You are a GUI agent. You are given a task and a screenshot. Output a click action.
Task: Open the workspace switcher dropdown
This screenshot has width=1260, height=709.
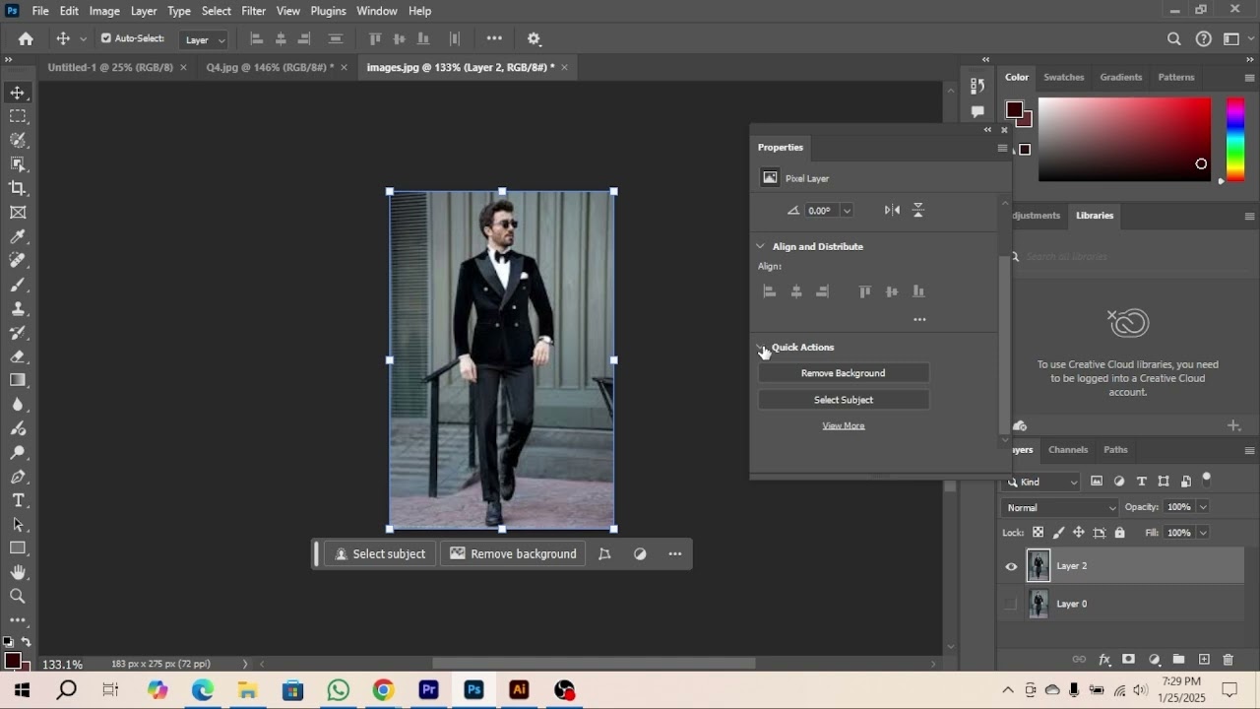(x=1235, y=39)
